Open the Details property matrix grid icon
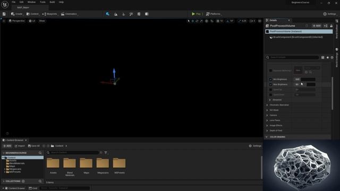The height and width of the screenshot is (191, 340). [x=322, y=57]
